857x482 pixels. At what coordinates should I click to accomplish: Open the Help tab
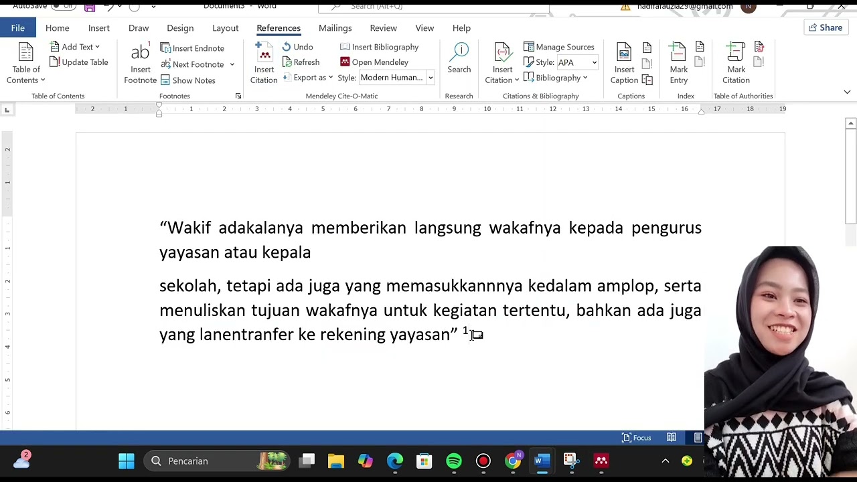pyautogui.click(x=461, y=28)
